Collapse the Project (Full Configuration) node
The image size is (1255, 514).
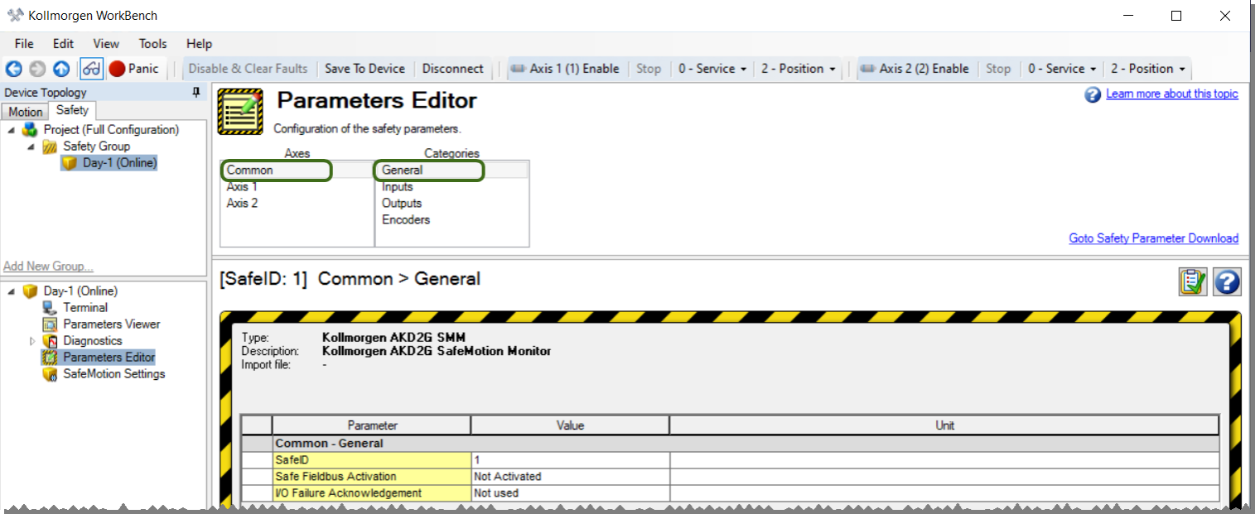12,130
